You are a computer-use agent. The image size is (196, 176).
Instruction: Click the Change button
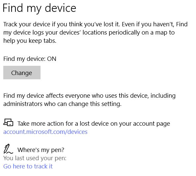coord(22,72)
